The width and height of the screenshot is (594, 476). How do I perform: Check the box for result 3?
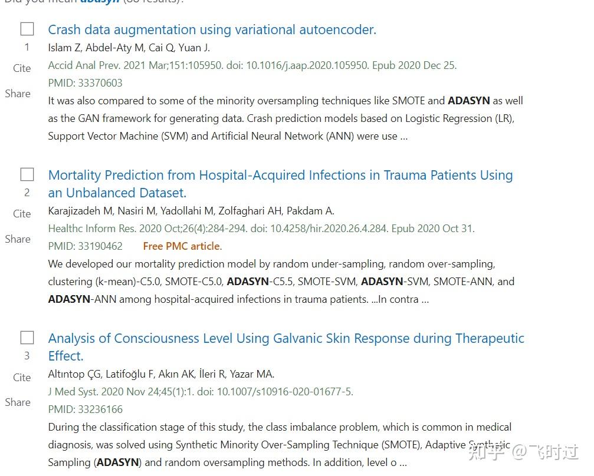click(x=27, y=338)
